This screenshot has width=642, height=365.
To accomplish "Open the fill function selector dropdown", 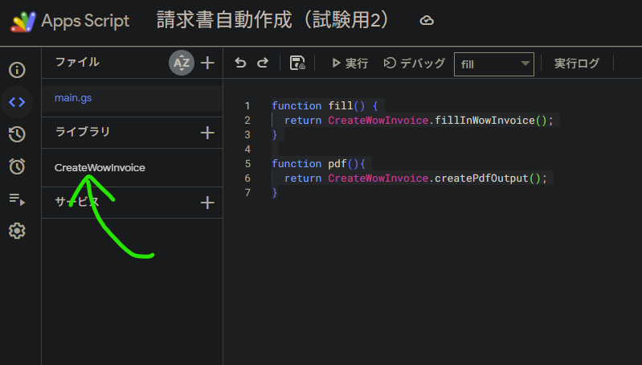I will pyautogui.click(x=494, y=64).
